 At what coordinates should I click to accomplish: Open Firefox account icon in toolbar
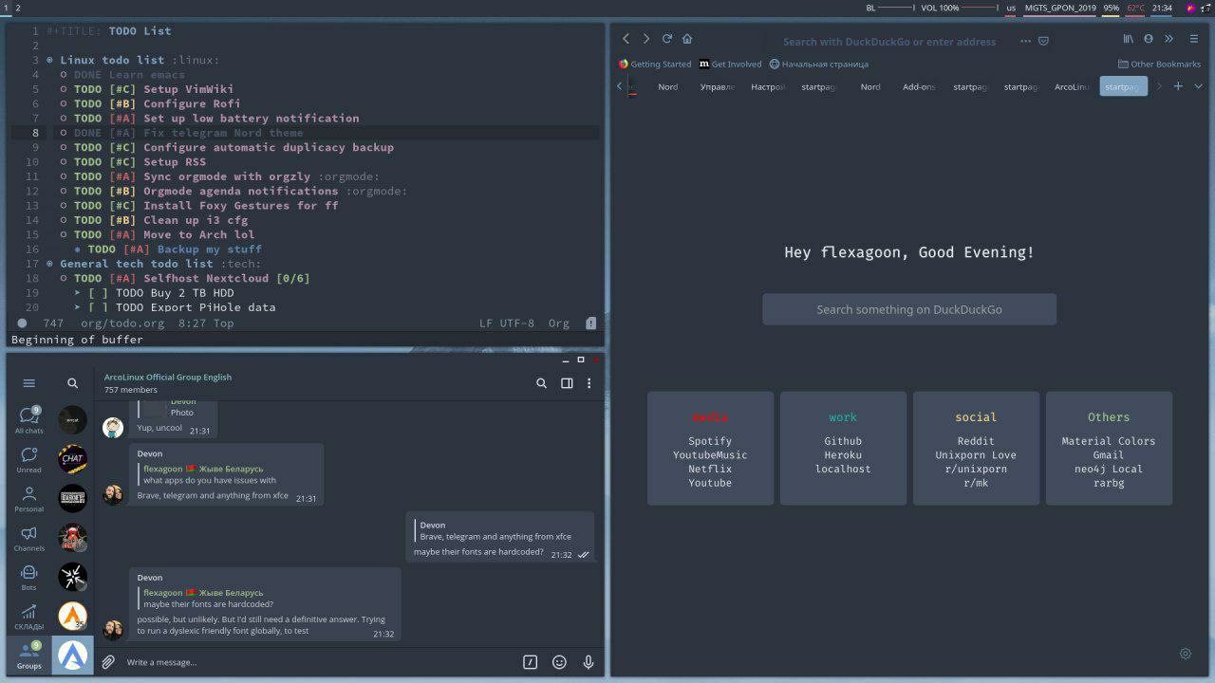(x=1149, y=39)
